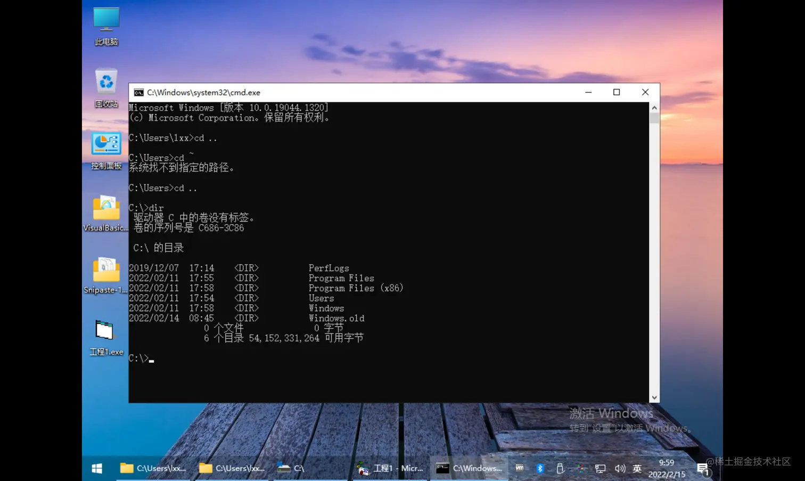
Task: Select the 控制面板 desktop shortcut
Action: pyautogui.click(x=106, y=151)
